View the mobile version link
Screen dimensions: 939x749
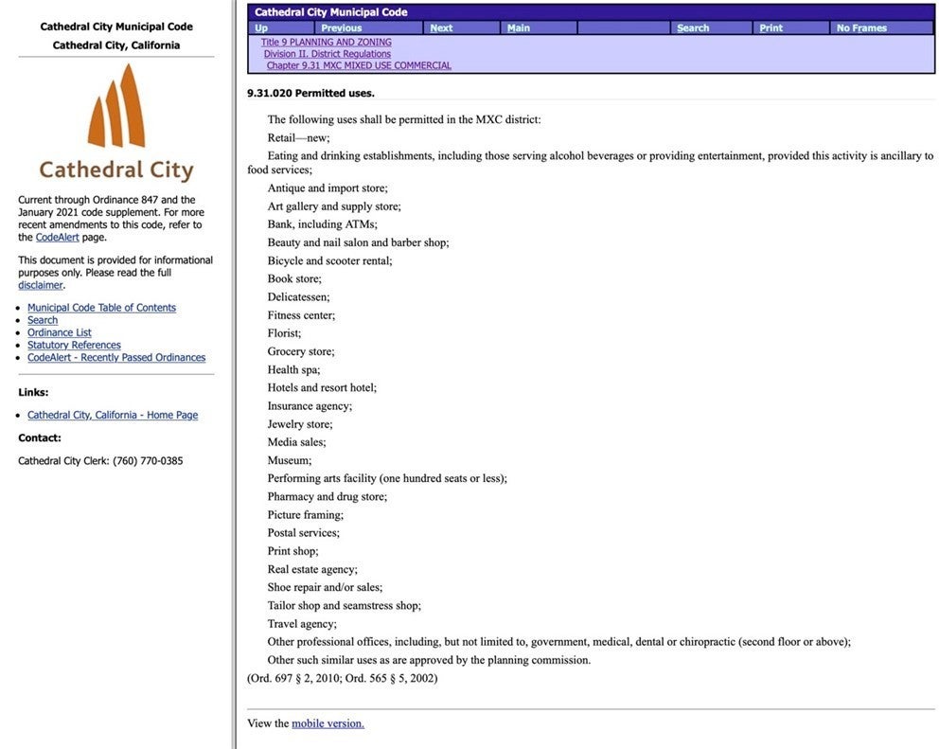328,723
